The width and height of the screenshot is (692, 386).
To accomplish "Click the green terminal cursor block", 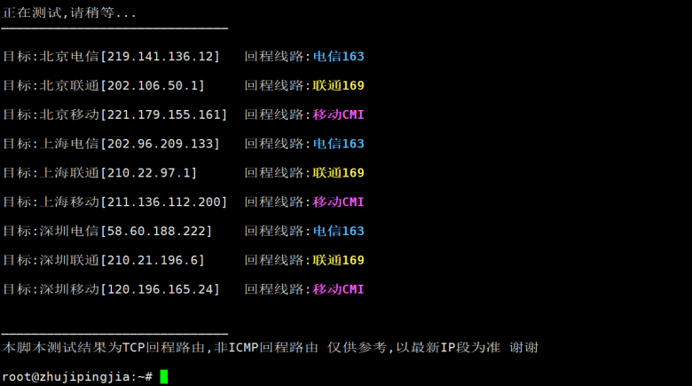I will [164, 377].
